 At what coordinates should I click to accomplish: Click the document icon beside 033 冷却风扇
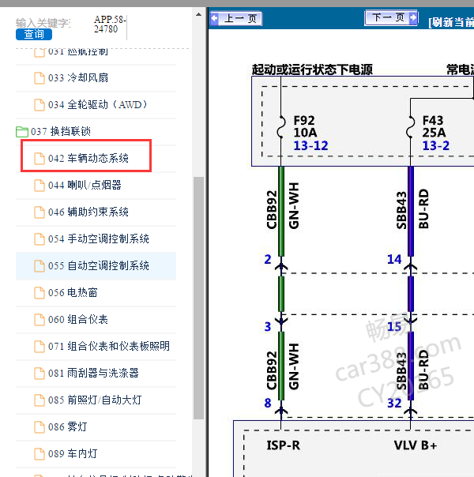39,78
